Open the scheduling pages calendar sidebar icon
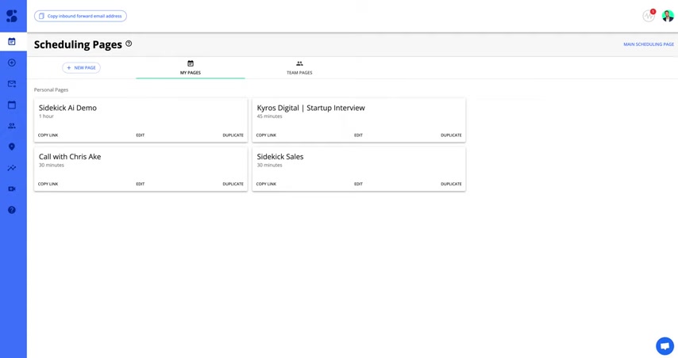678x358 pixels. tap(12, 41)
